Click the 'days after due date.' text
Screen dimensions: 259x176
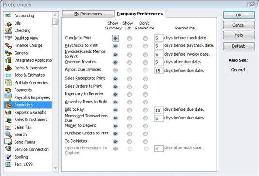click(x=183, y=62)
